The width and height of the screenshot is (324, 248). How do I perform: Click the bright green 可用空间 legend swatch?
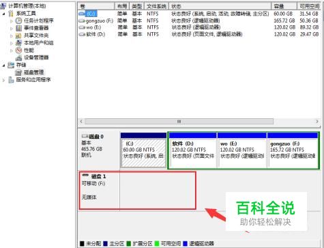point(157,244)
